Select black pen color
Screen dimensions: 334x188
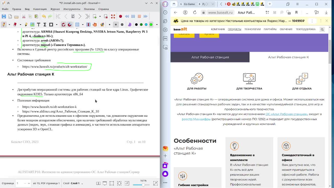136,25
